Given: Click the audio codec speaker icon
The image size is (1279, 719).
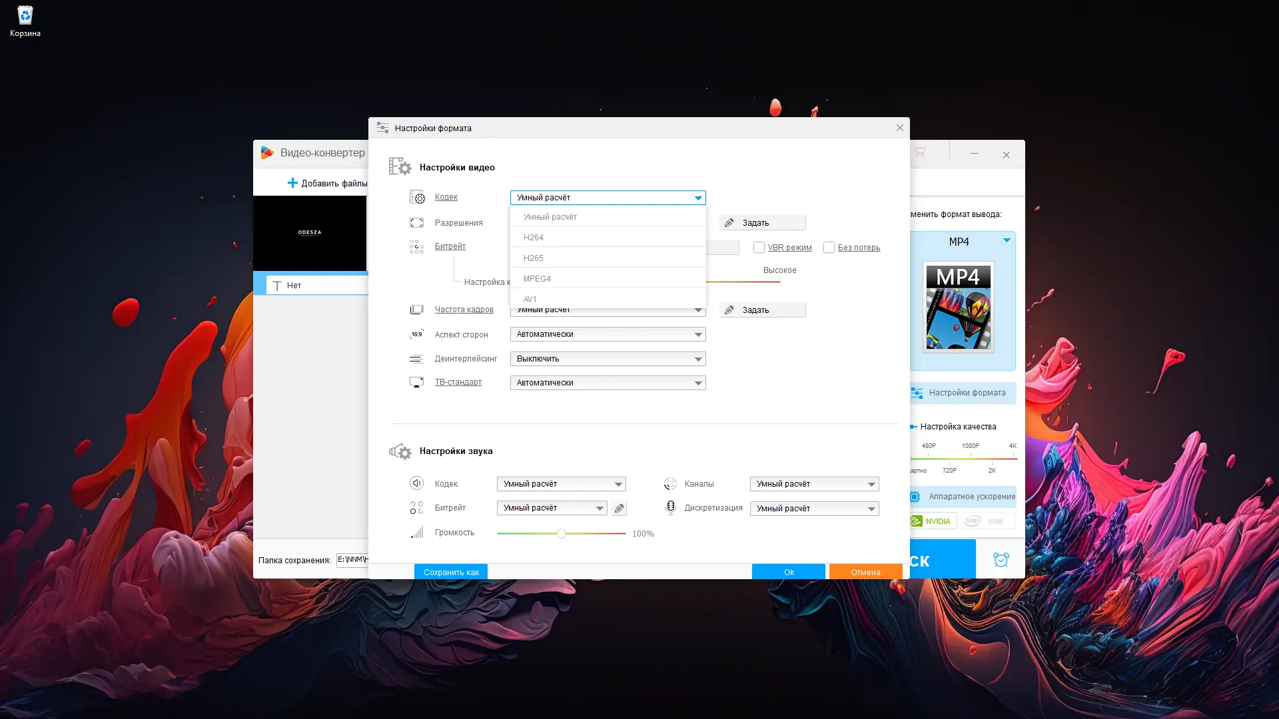Looking at the screenshot, I should point(416,483).
